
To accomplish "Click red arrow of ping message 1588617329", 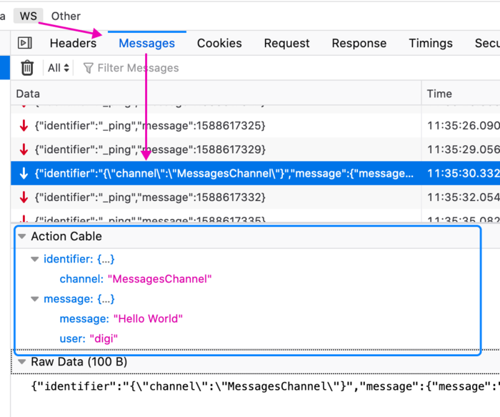I will [x=24, y=149].
